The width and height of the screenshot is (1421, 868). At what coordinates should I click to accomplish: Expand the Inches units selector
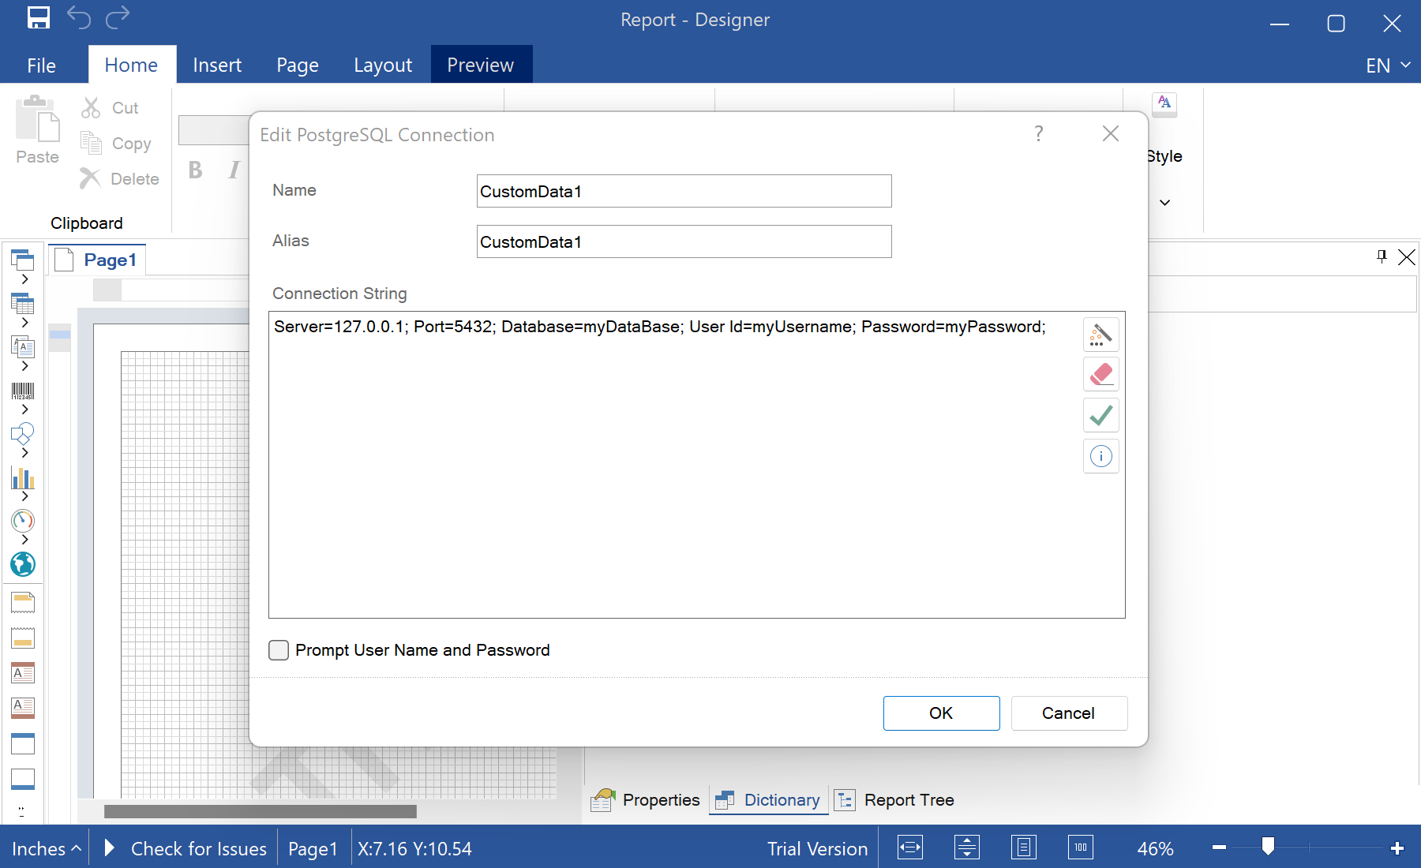[x=46, y=849]
